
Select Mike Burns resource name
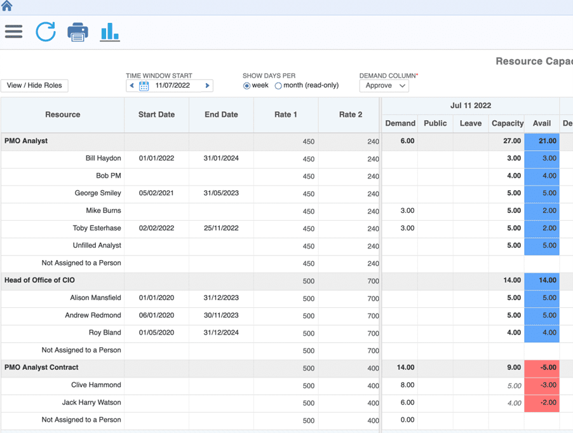pos(104,210)
